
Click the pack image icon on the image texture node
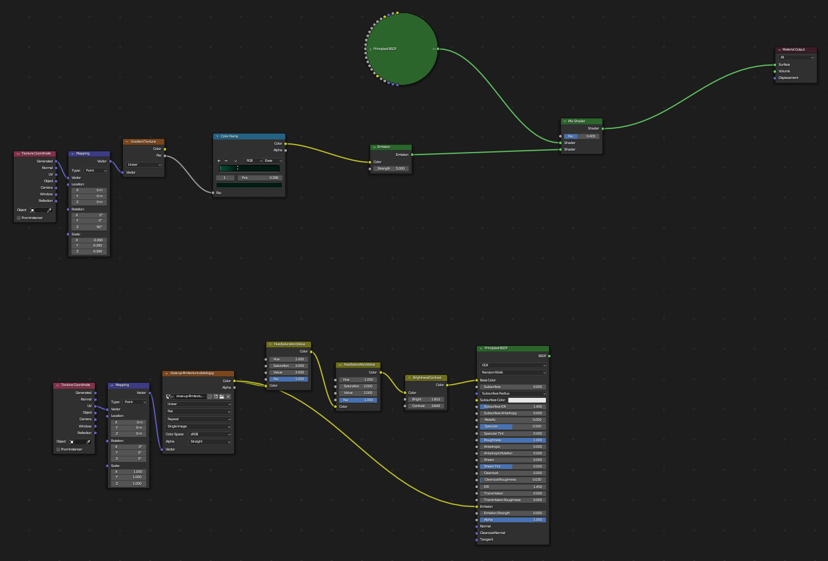(x=222, y=397)
